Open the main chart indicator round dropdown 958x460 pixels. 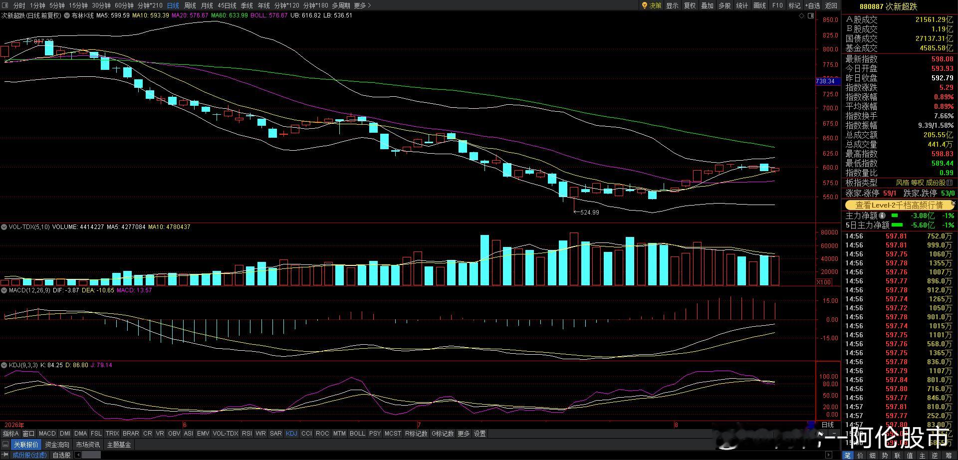pos(67,15)
